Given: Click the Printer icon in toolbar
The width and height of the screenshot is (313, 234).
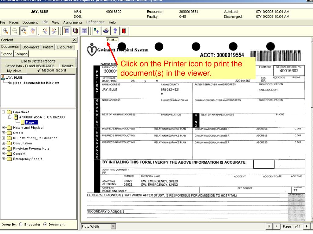Looking at the screenshot, I should [x=106, y=31].
